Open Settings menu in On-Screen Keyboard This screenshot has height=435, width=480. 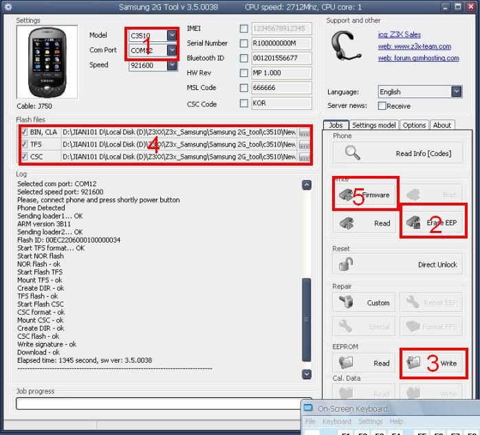coord(371,421)
